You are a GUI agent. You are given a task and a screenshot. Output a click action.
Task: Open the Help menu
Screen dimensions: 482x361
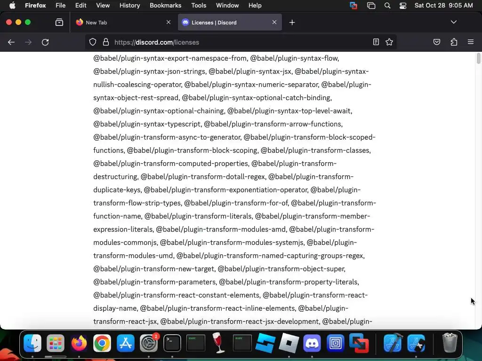pyautogui.click(x=255, y=5)
